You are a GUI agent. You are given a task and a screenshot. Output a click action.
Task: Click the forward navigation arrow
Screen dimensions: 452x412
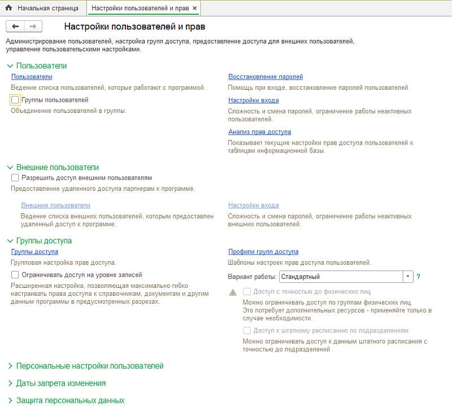tap(32, 27)
